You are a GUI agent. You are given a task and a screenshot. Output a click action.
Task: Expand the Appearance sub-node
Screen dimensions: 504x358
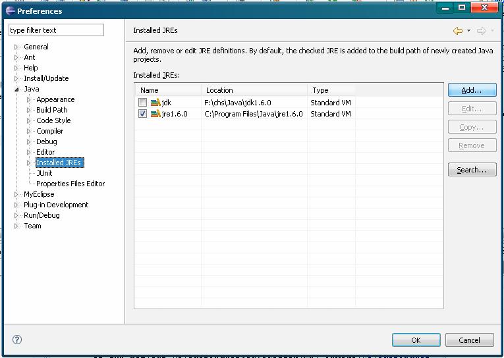coord(28,99)
